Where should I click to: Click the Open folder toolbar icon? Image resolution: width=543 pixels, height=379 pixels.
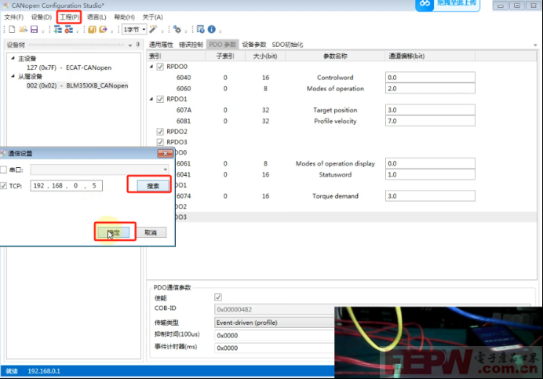pos(24,30)
